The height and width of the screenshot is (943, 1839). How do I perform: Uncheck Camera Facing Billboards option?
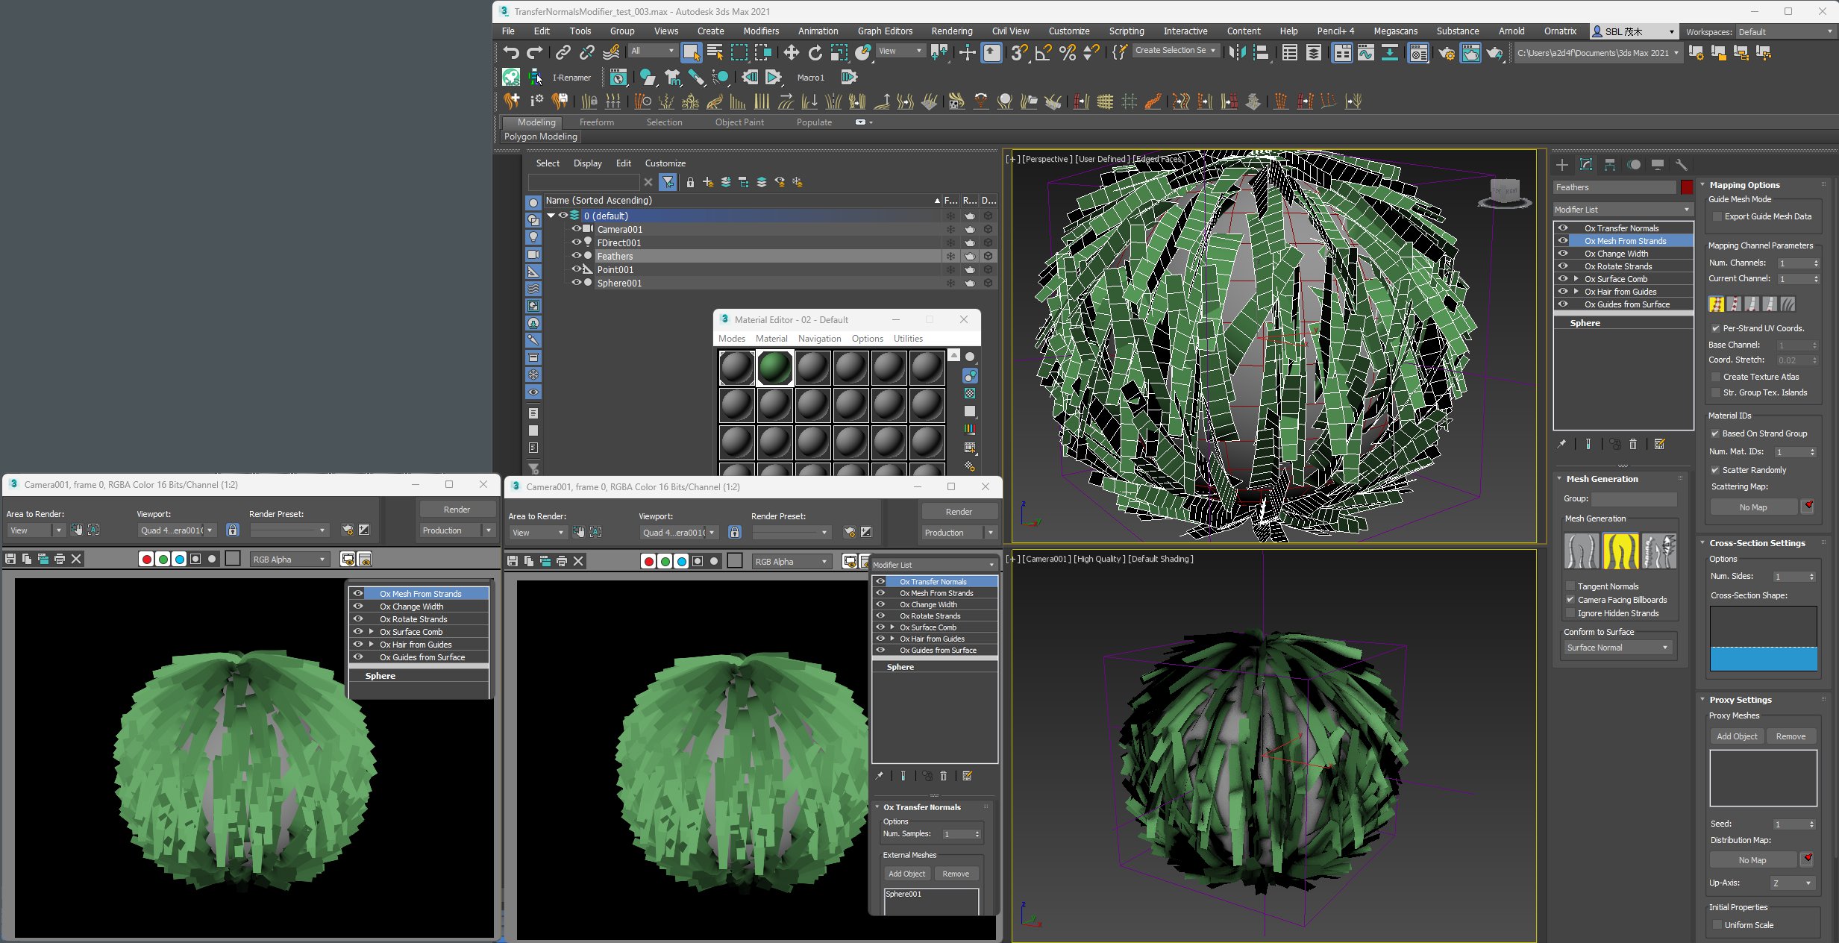pos(1570,600)
